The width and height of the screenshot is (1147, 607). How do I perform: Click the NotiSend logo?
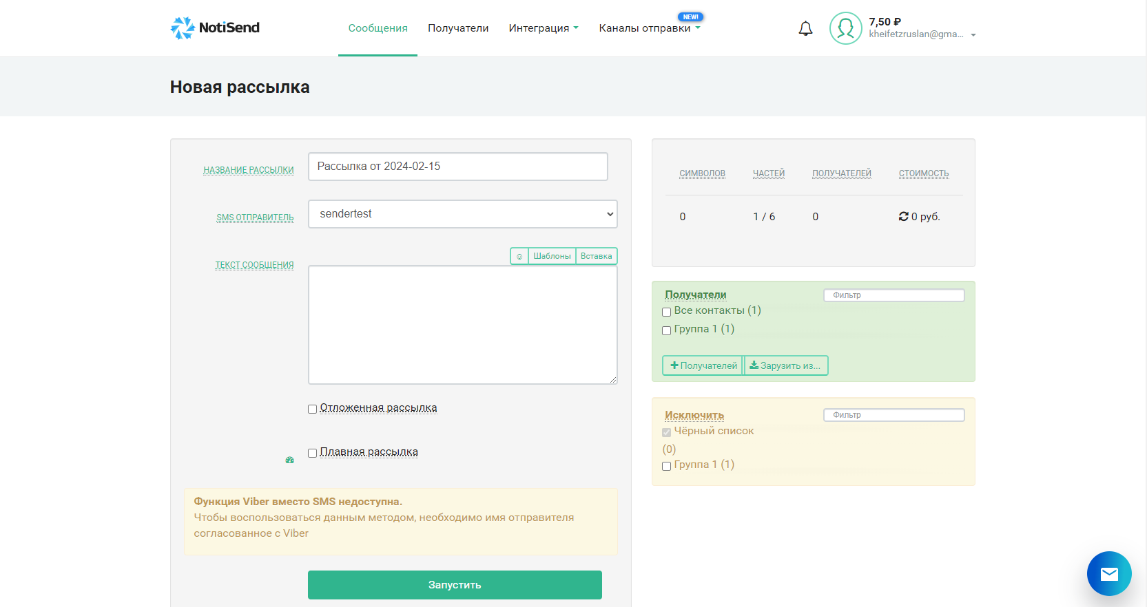point(215,28)
